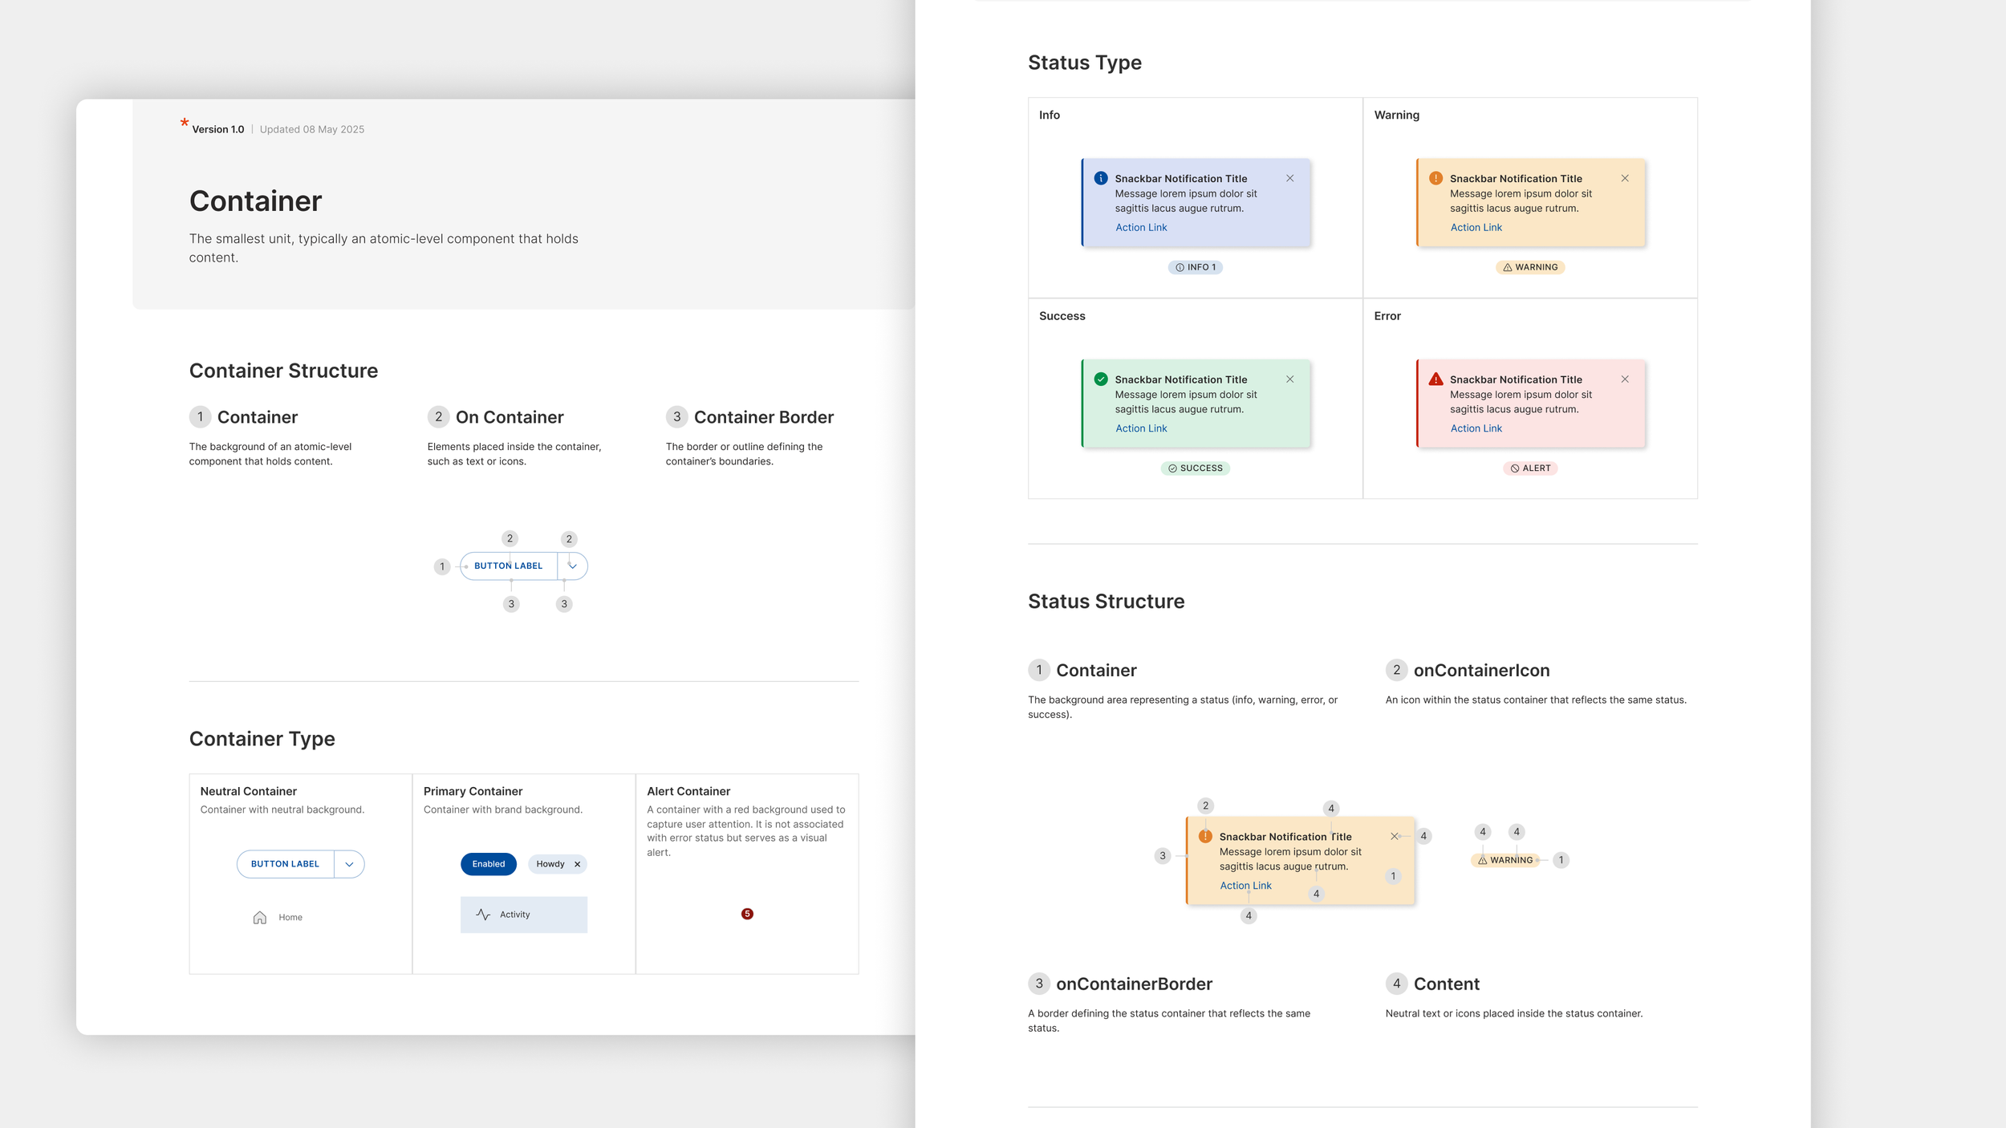Open dropdown arrow on Container Structure button
2006x1128 pixels.
point(572,566)
